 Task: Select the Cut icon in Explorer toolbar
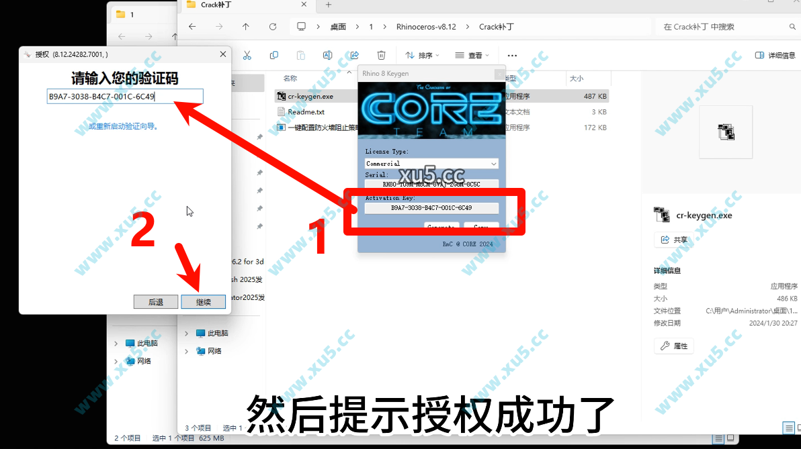click(x=247, y=55)
